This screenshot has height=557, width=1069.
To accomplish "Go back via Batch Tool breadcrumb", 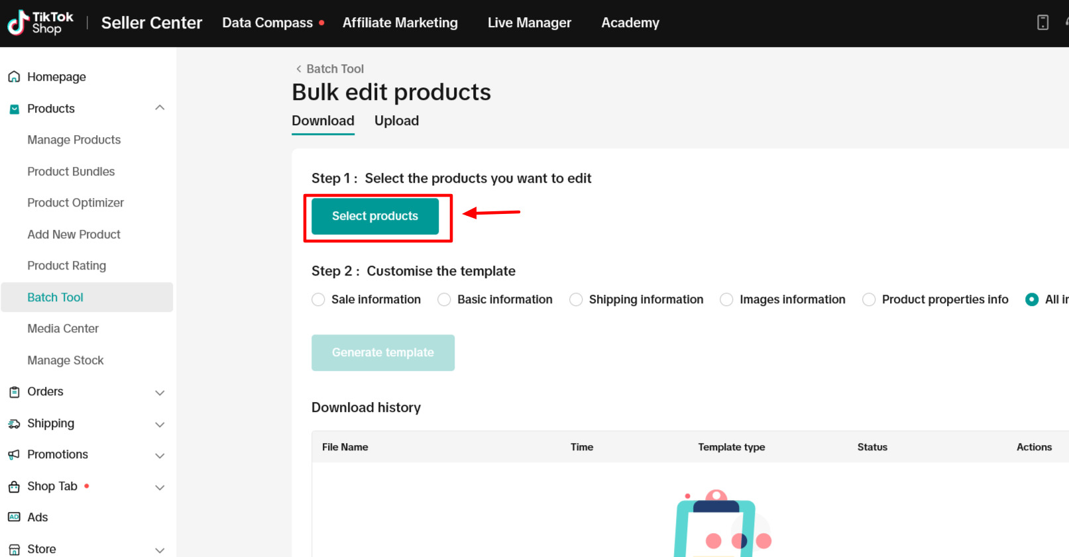I will point(329,69).
